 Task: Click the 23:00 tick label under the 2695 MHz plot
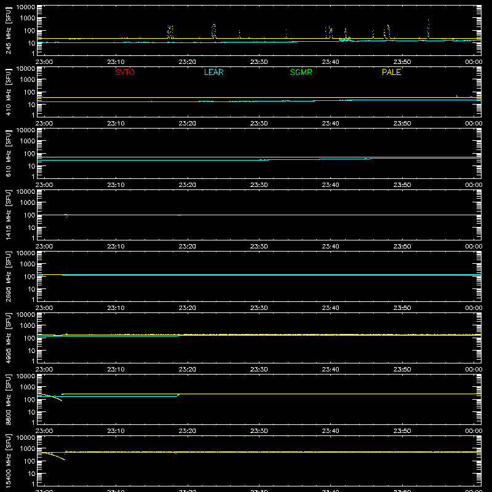[44, 308]
